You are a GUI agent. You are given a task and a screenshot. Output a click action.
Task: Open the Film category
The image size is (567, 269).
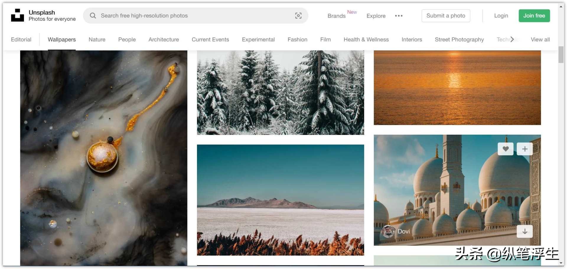[325, 39]
